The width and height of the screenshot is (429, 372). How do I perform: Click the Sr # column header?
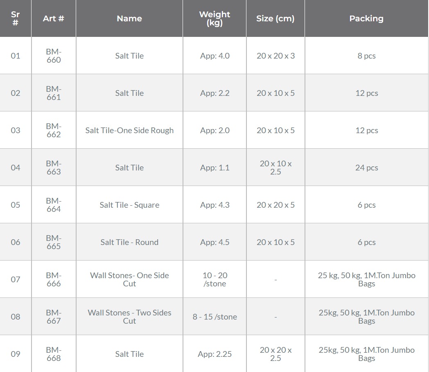coord(16,18)
